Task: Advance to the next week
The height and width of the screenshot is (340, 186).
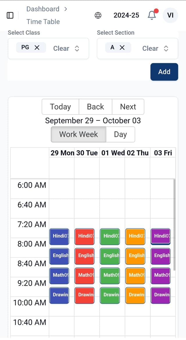Action: tap(128, 107)
